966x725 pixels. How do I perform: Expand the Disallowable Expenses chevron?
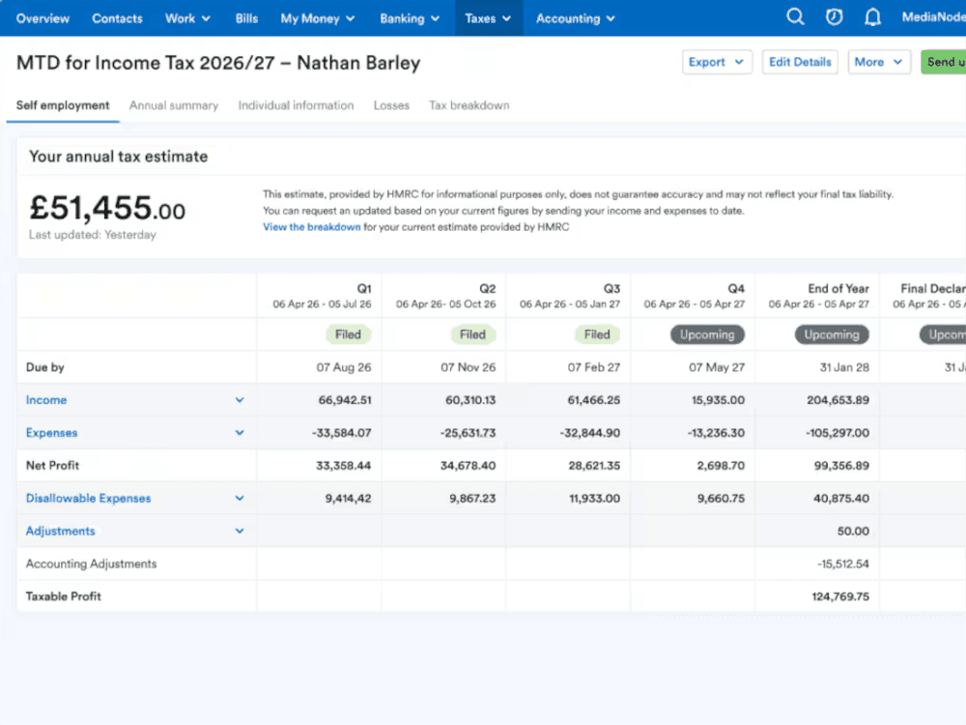pyautogui.click(x=240, y=498)
